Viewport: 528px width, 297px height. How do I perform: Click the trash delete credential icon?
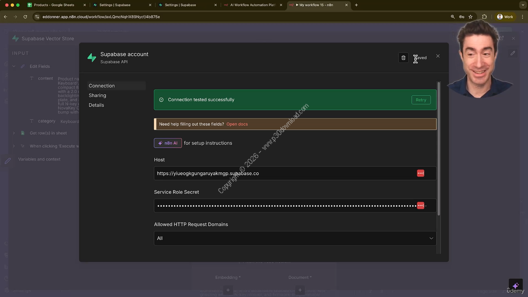(403, 58)
